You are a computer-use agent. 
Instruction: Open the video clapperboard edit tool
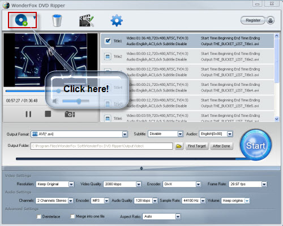pyautogui.click(x=86, y=20)
